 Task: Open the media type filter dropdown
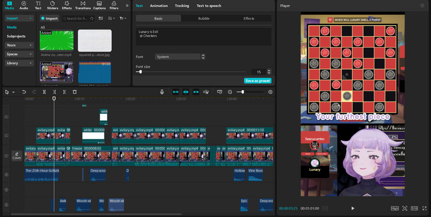click(x=123, y=18)
